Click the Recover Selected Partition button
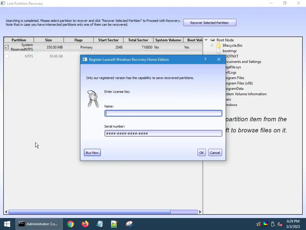Image resolution: width=306 pixels, height=230 pixels. pyautogui.click(x=209, y=23)
